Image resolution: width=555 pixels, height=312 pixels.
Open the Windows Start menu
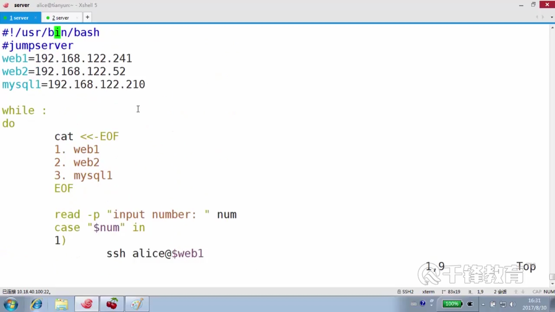pos(11,304)
